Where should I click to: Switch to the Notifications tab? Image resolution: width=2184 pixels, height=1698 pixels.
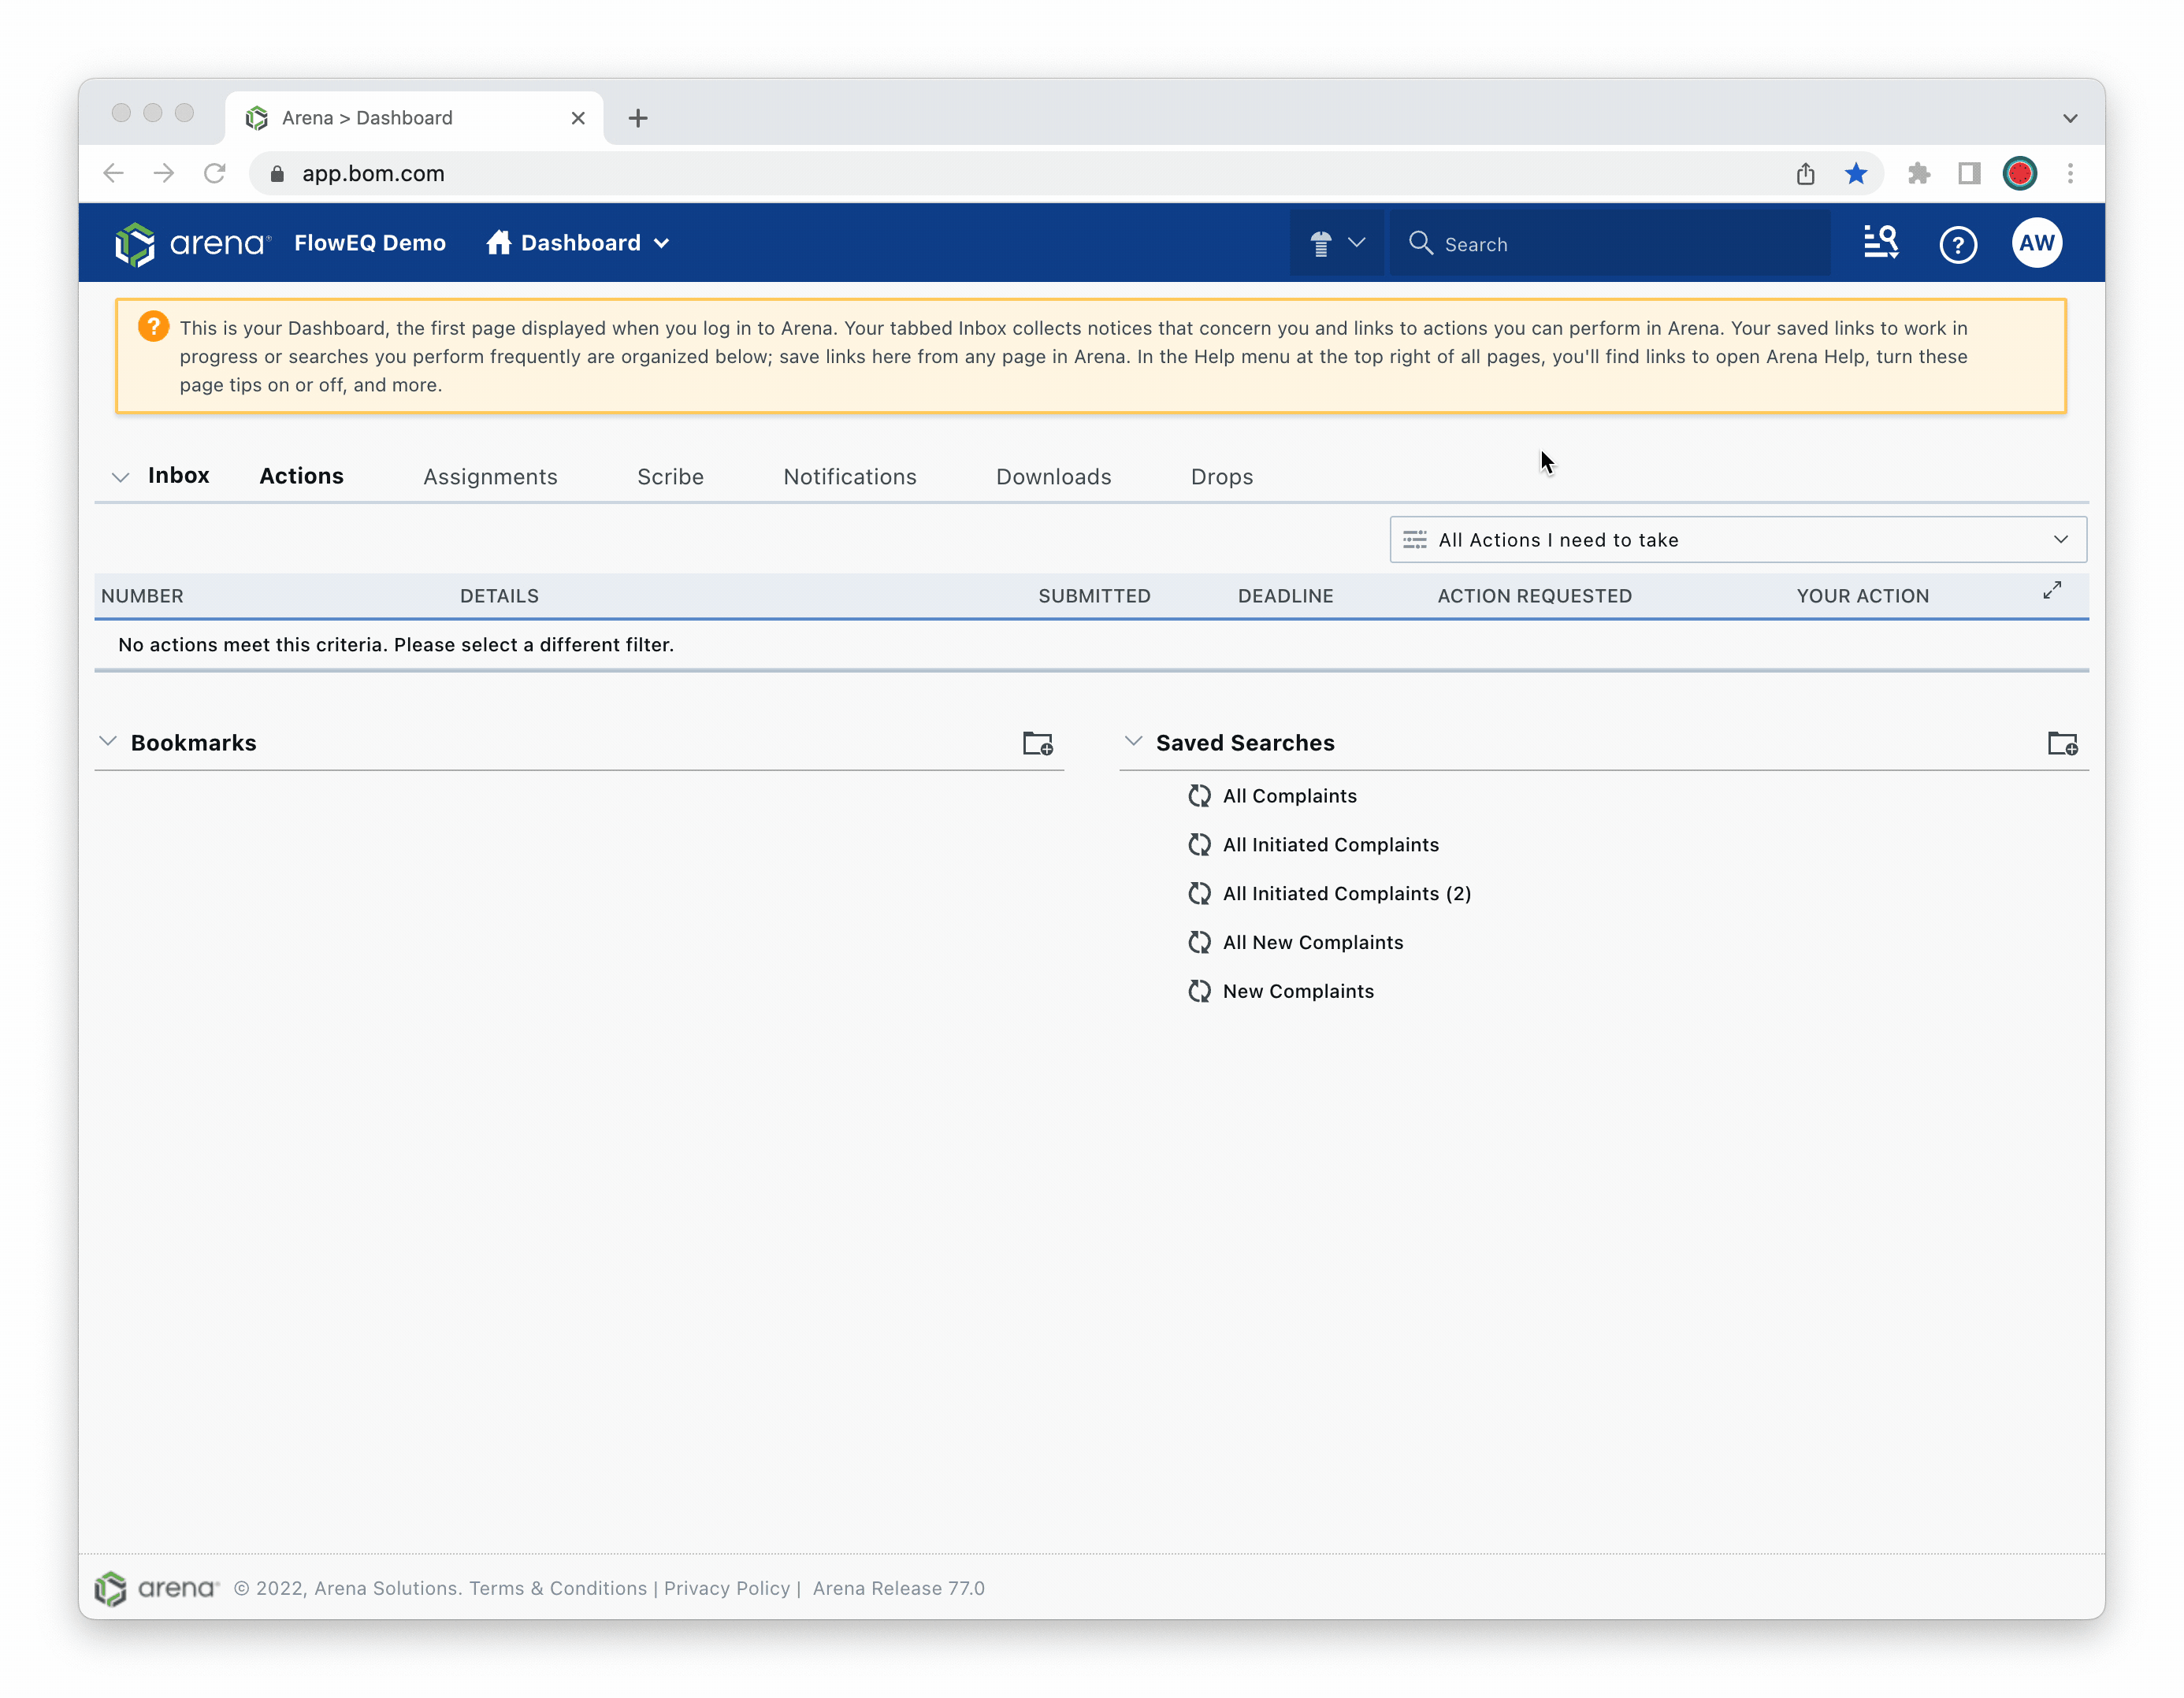[x=849, y=476]
